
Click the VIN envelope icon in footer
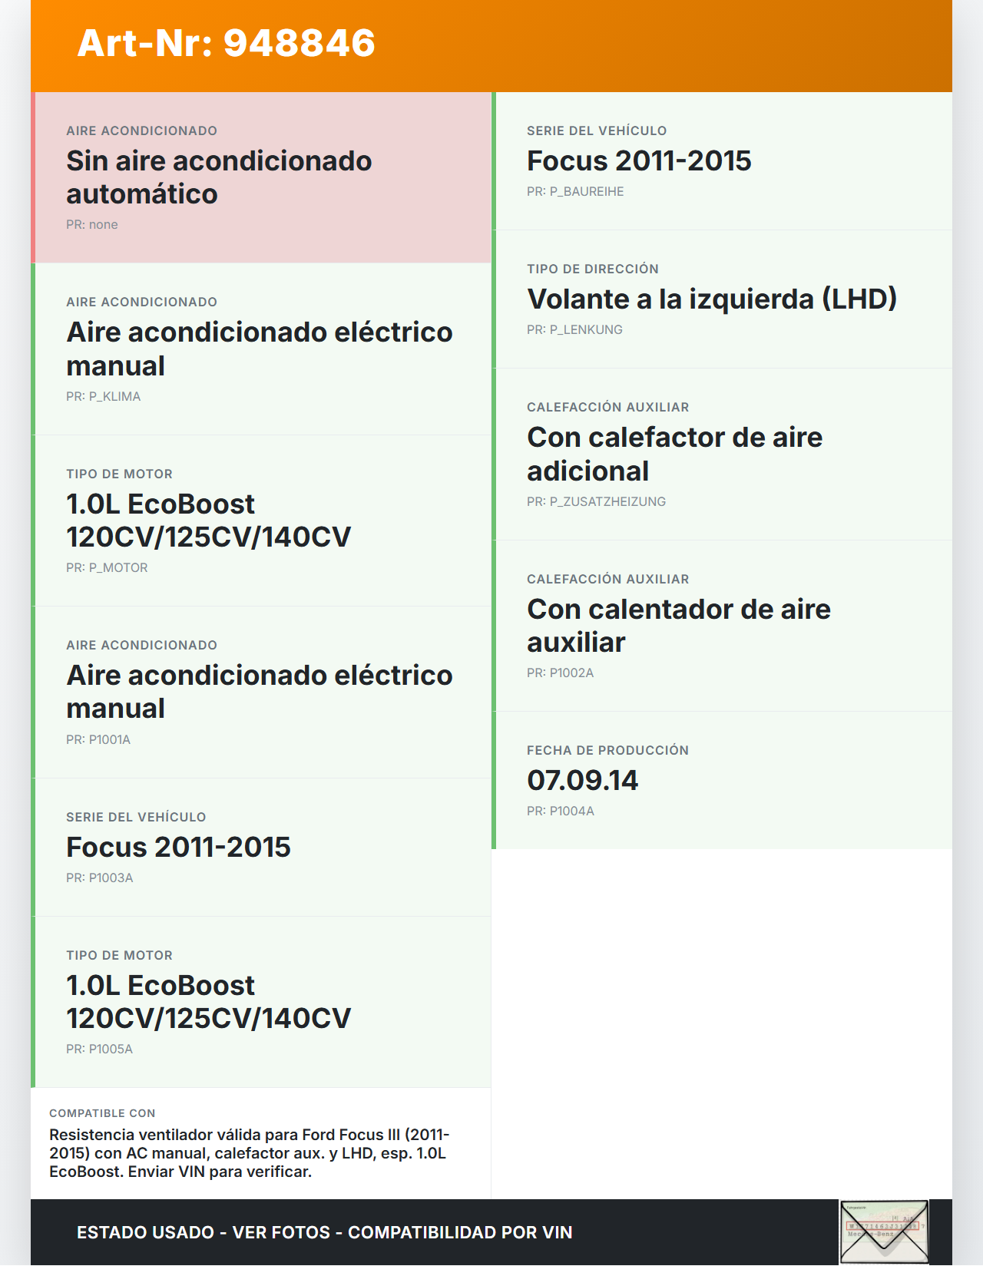click(x=884, y=1232)
